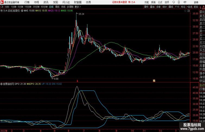
Task: Click the Tongdaxin logo icon
Action: click(2, 2)
